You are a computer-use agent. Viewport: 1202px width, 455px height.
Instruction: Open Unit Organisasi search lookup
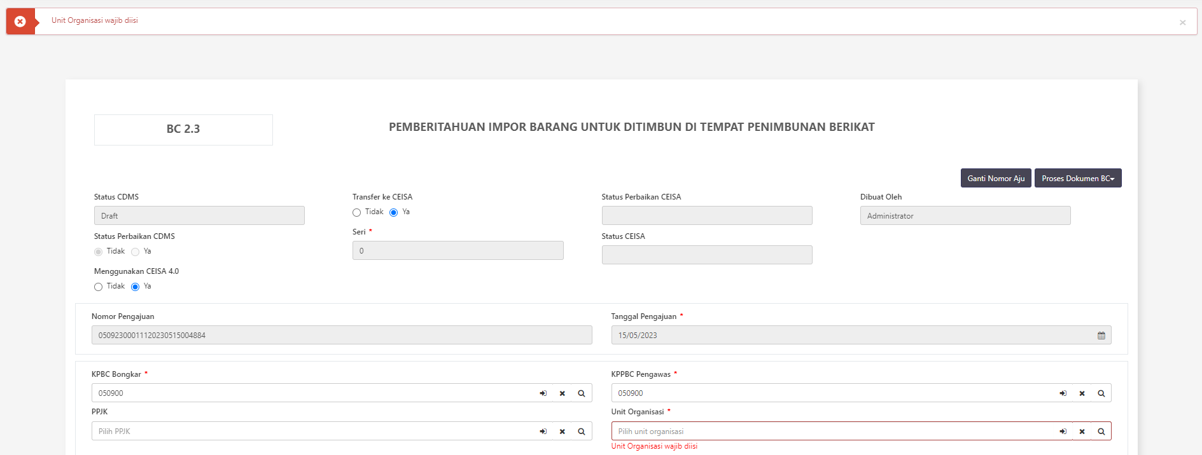pos(1101,431)
